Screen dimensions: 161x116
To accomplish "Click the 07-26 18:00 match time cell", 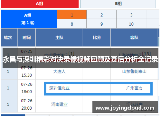I will point(27,88).
